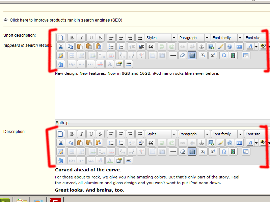Insert embedded media in Description toolbar
The image size is (270, 202).
click(233, 152)
